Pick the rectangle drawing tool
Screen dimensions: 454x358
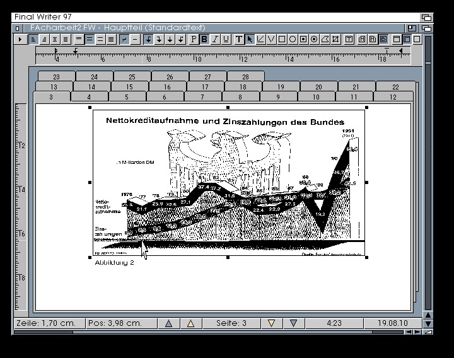coord(282,39)
